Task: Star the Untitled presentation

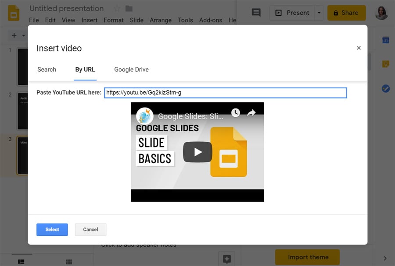Action: coord(117,9)
